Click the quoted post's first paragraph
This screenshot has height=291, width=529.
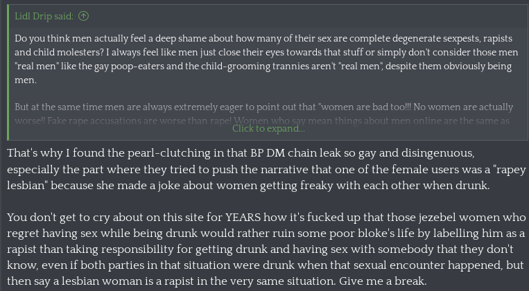pos(263,59)
